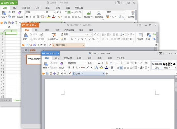Click Italic in WPS Writer ribbon
Image resolution: width=177 pixels, height=129 pixels.
[x=73, y=68]
